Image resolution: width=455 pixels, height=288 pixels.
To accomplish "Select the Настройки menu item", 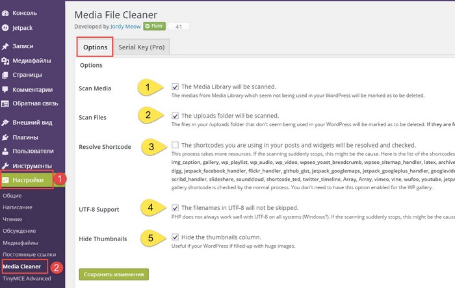I will (x=28, y=180).
